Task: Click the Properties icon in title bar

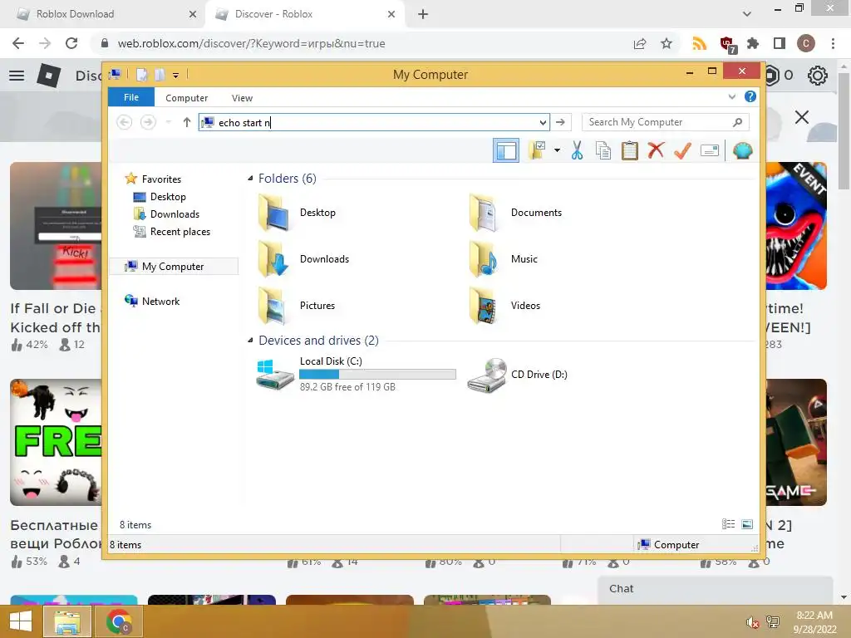Action: pyautogui.click(x=141, y=74)
